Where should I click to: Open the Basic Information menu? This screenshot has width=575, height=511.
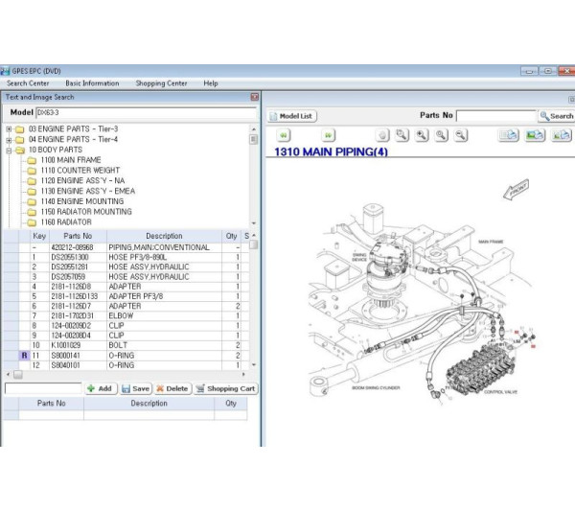[x=92, y=83]
